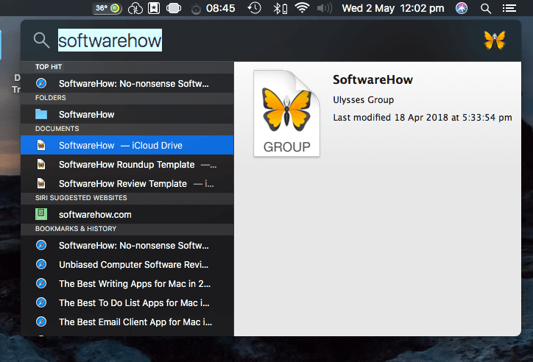Open 'The Best Email Client App for Mac' item

tap(127, 322)
